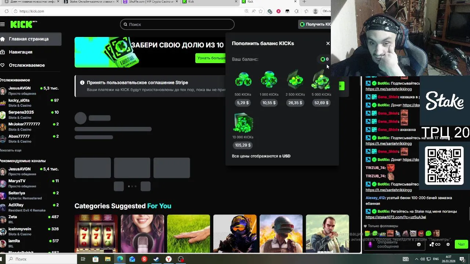Screen dimensions: 470x264
Task: Open a new browser tab
Action: (304, 2)
